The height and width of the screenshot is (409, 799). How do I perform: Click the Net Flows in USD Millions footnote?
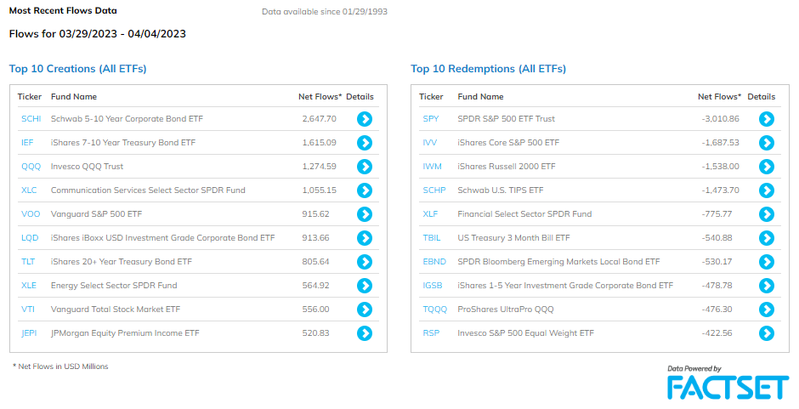60,366
